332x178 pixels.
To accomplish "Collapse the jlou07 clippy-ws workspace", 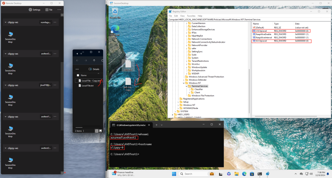I will tap(6, 85).
